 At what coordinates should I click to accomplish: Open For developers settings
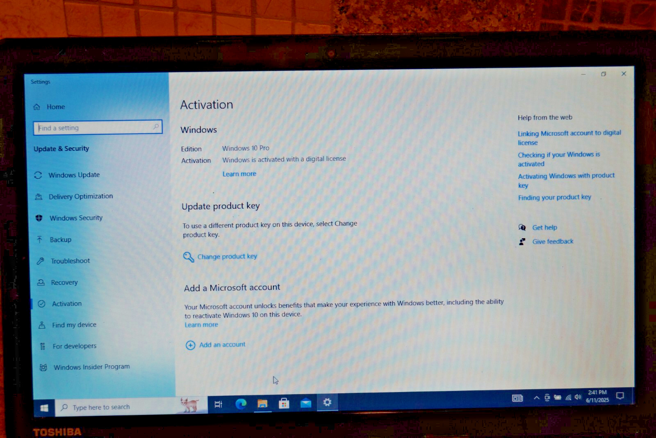pyautogui.click(x=68, y=346)
